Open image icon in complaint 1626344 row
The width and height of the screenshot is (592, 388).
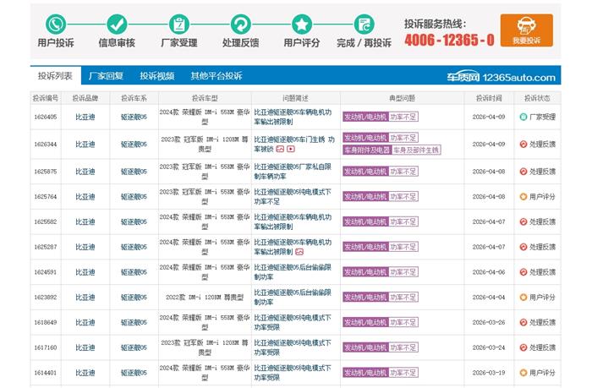coord(280,149)
